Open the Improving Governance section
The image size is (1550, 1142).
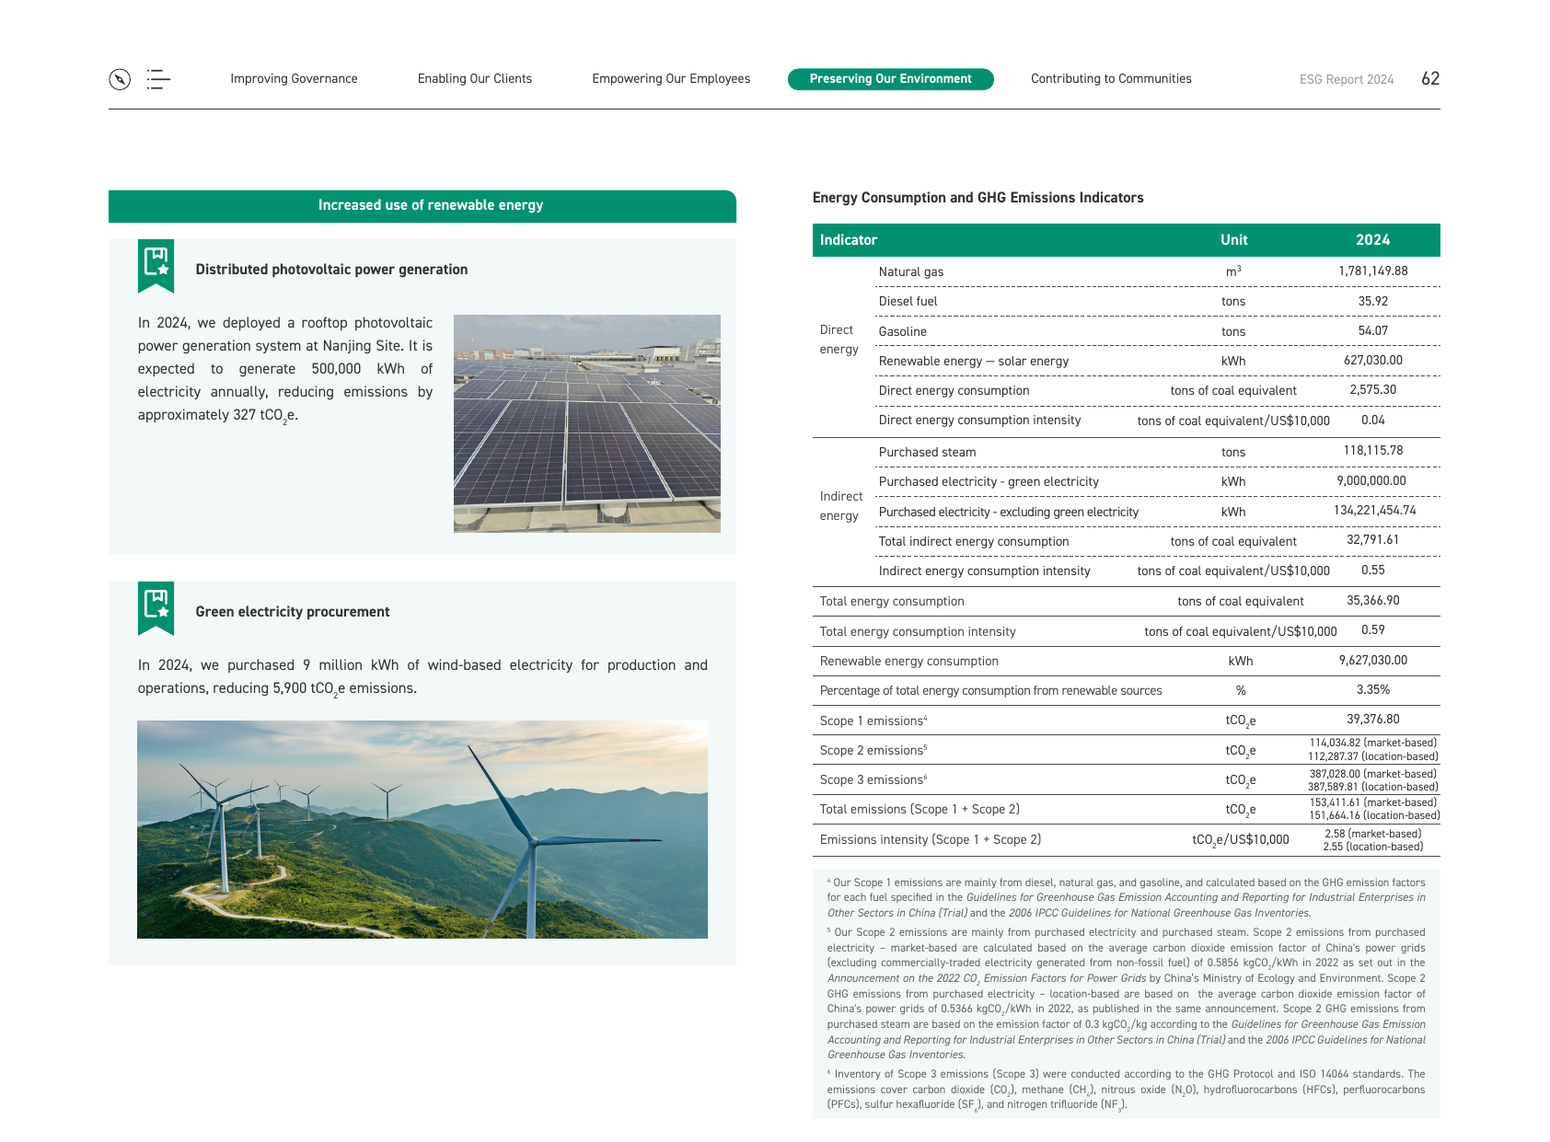(x=294, y=79)
